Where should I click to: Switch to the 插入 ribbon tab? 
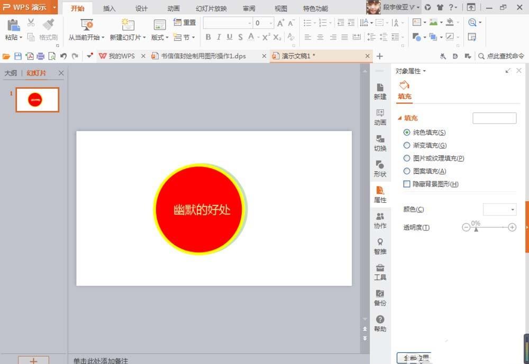click(111, 8)
